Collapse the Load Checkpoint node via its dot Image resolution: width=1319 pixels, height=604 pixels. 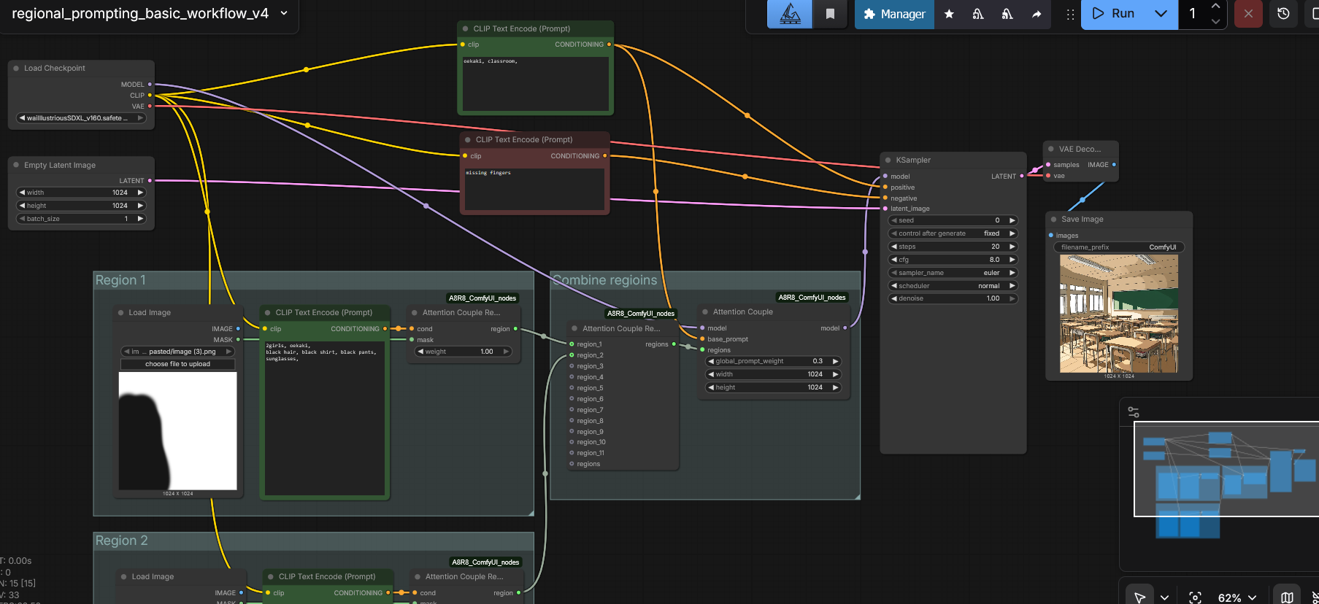tap(16, 69)
